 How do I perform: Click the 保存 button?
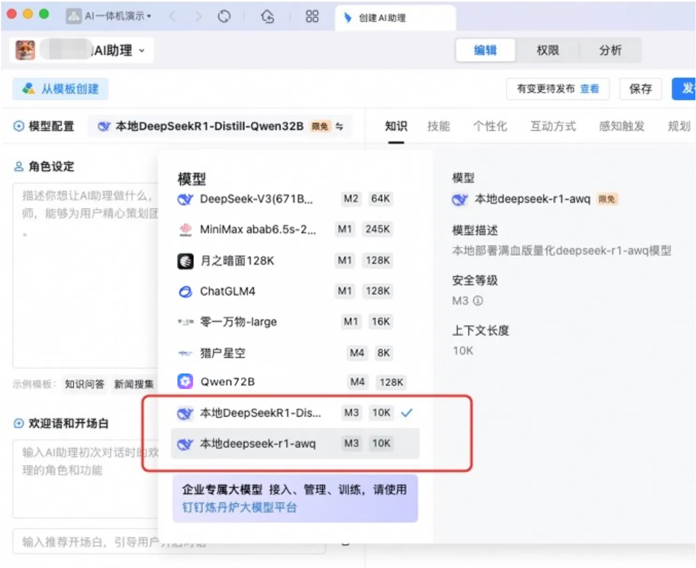tap(641, 89)
